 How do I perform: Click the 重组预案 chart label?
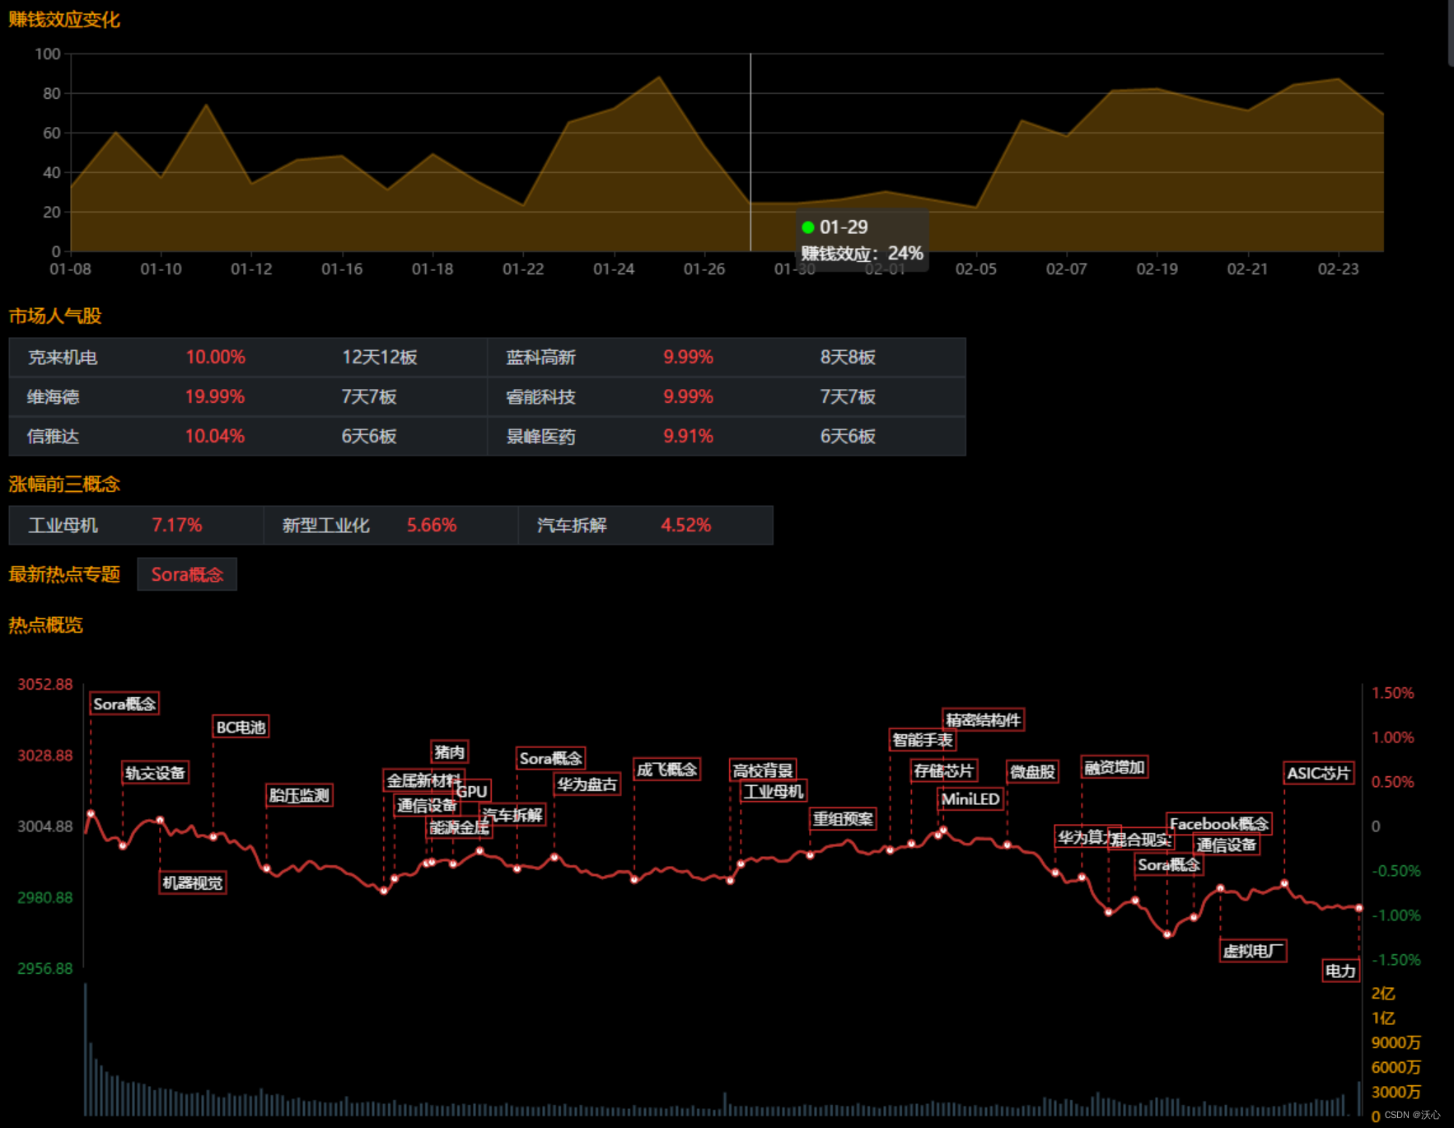[x=843, y=819]
